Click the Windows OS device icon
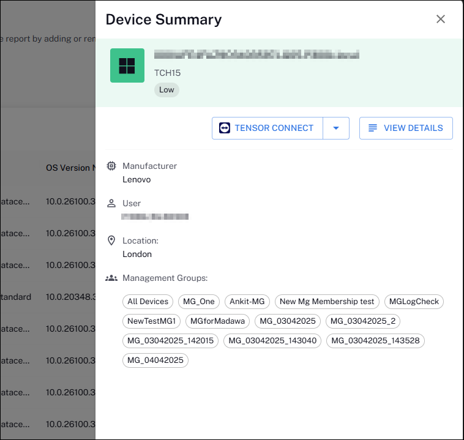 127,65
